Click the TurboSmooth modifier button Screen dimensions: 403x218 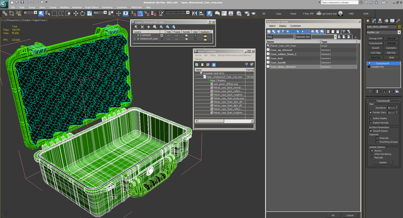point(375,43)
